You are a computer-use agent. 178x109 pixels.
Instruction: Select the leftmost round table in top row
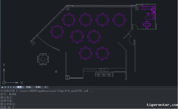69,20
